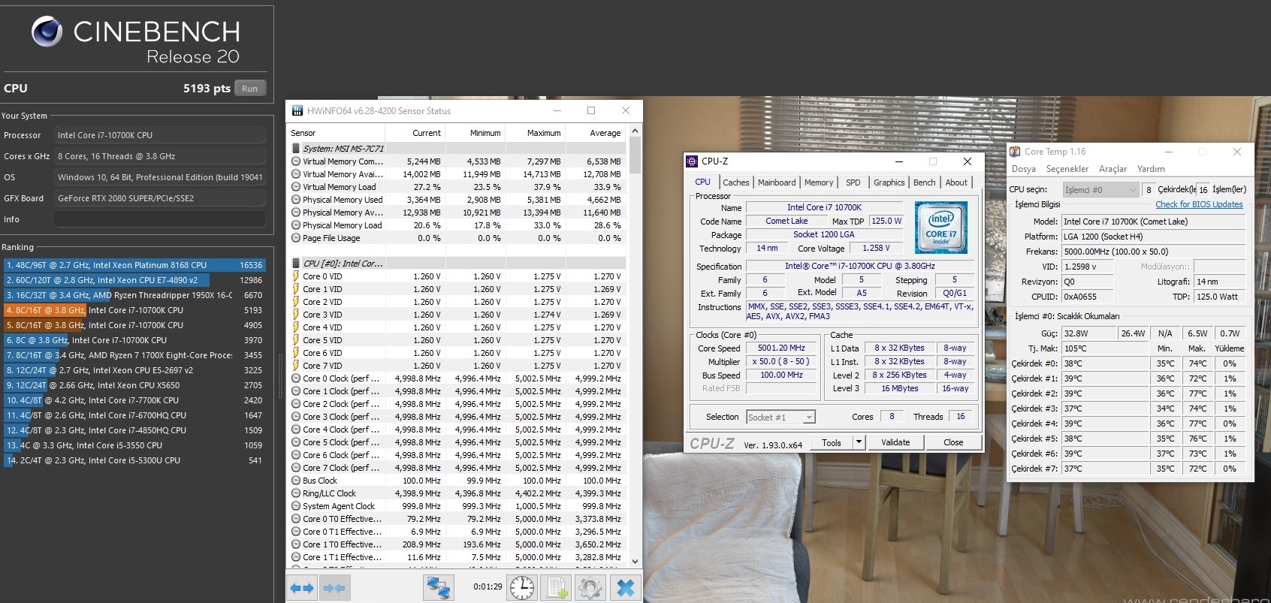Viewport: 1271px width, 603px height.
Task: Click CPU-Z title bar app icon
Action: tap(692, 161)
